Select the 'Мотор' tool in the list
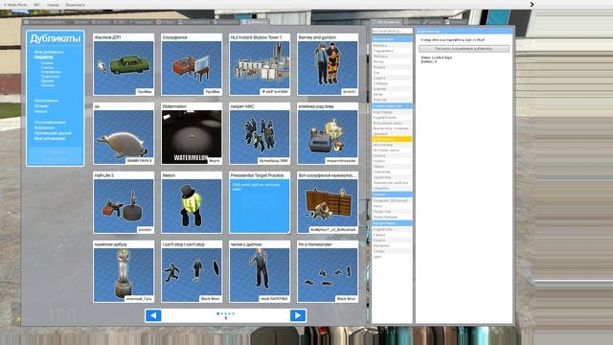Image resolution: width=613 pixels, height=345 pixels. [x=392, y=61]
